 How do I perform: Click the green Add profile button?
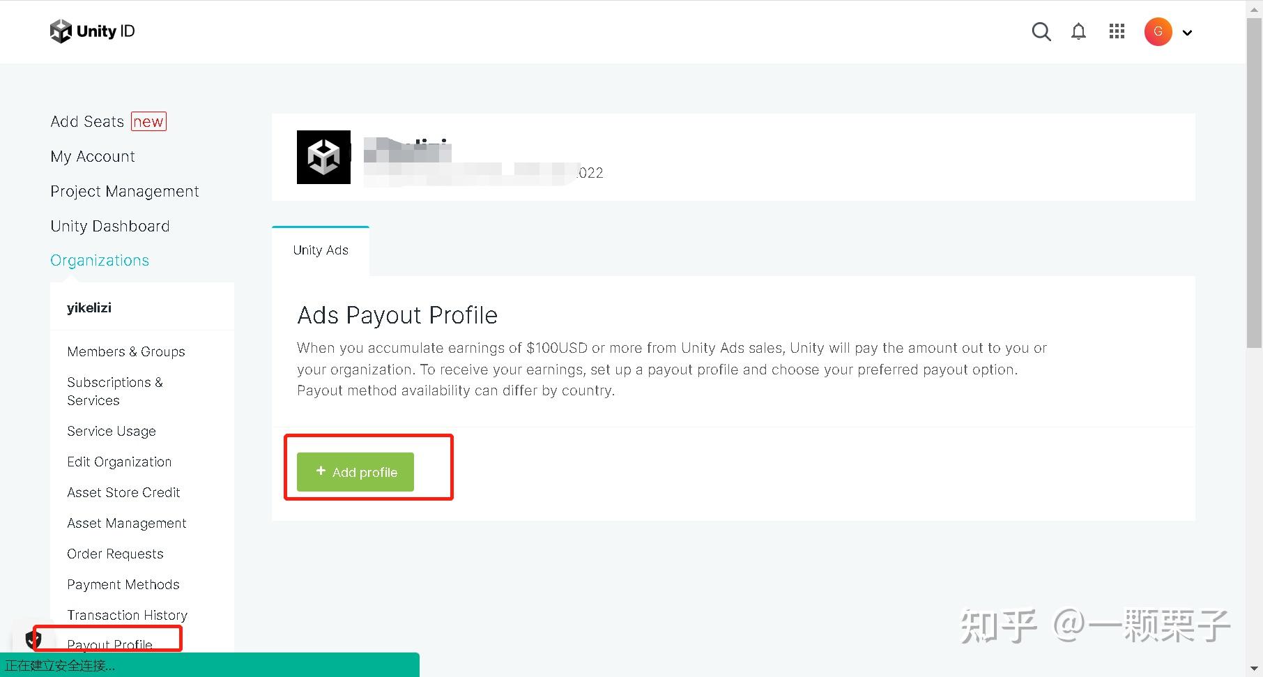[355, 472]
